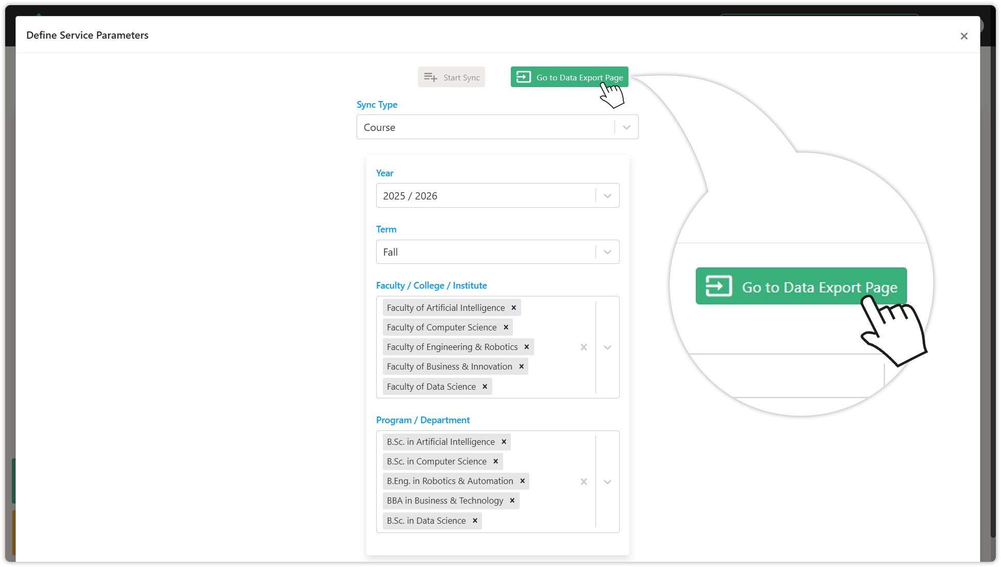Open the Sync Type dropdown
The width and height of the screenshot is (1001, 567).
[626, 127]
